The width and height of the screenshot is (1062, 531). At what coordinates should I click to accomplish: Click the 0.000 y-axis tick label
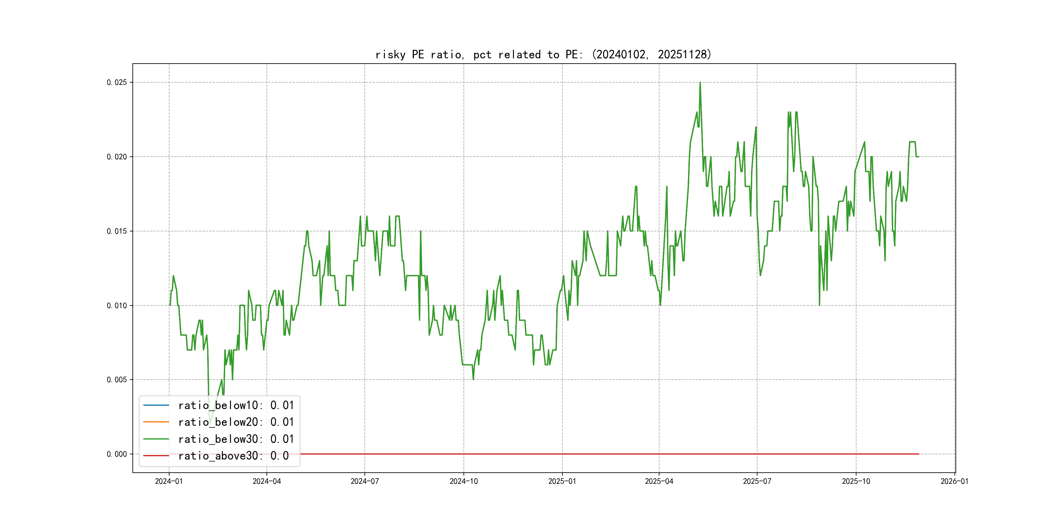coord(117,454)
